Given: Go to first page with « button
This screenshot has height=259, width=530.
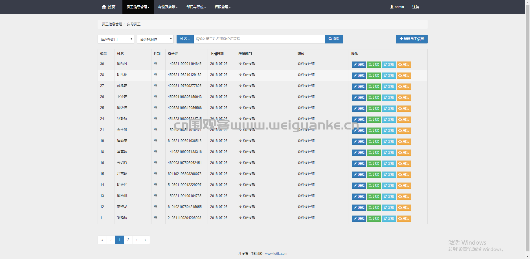Looking at the screenshot, I should 102,240.
